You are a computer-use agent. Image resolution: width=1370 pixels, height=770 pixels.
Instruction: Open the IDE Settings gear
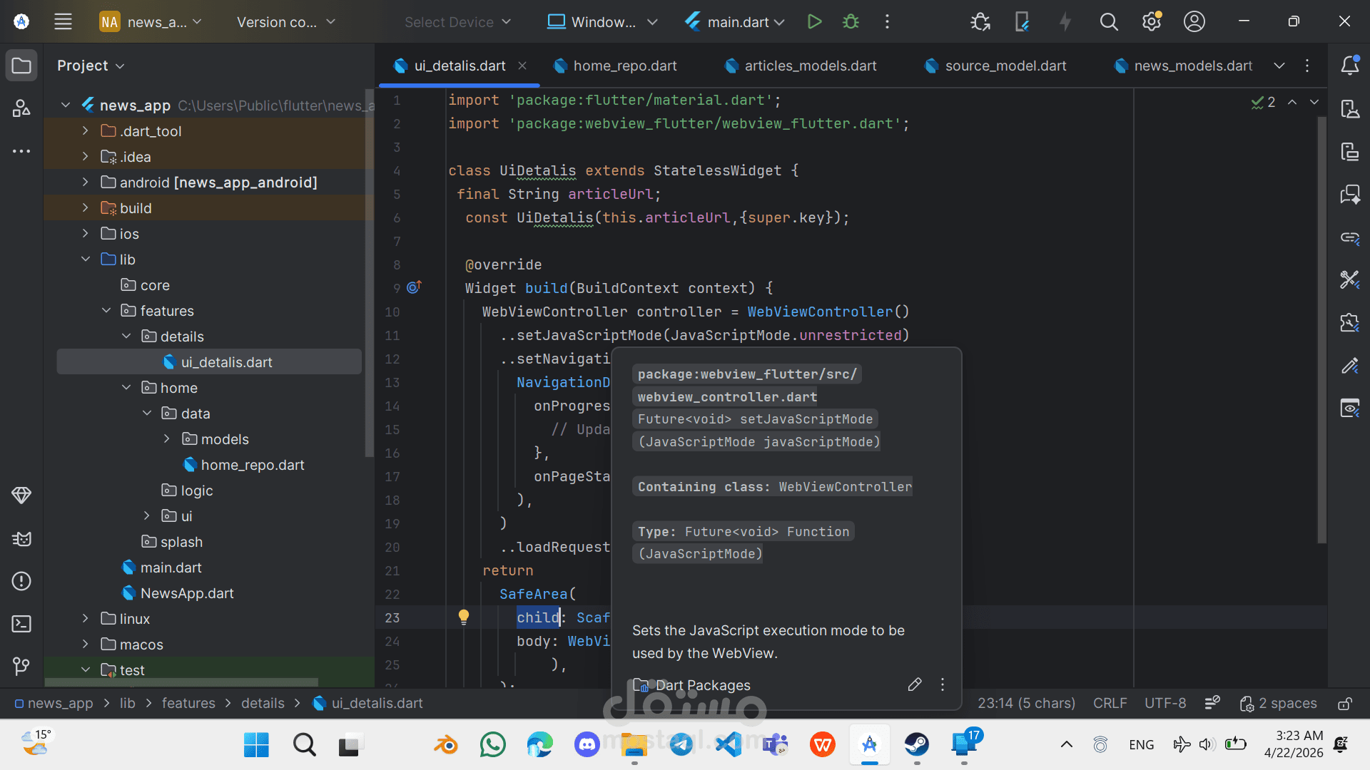tap(1151, 22)
